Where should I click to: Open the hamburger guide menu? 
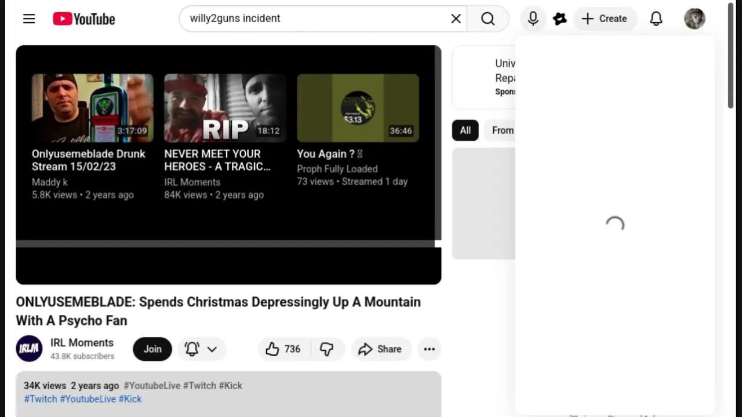29,19
